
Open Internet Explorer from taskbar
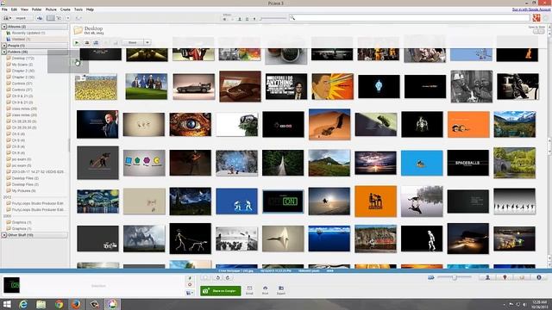23,304
